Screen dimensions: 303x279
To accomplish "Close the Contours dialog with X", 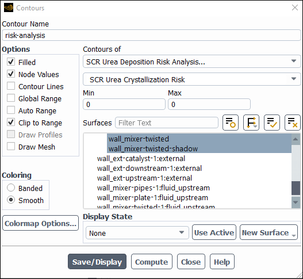I will click(295, 7).
